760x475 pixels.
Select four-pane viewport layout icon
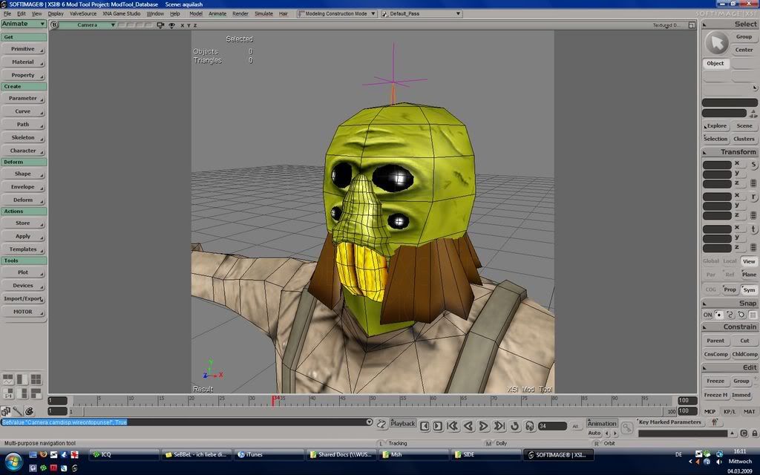[36, 379]
